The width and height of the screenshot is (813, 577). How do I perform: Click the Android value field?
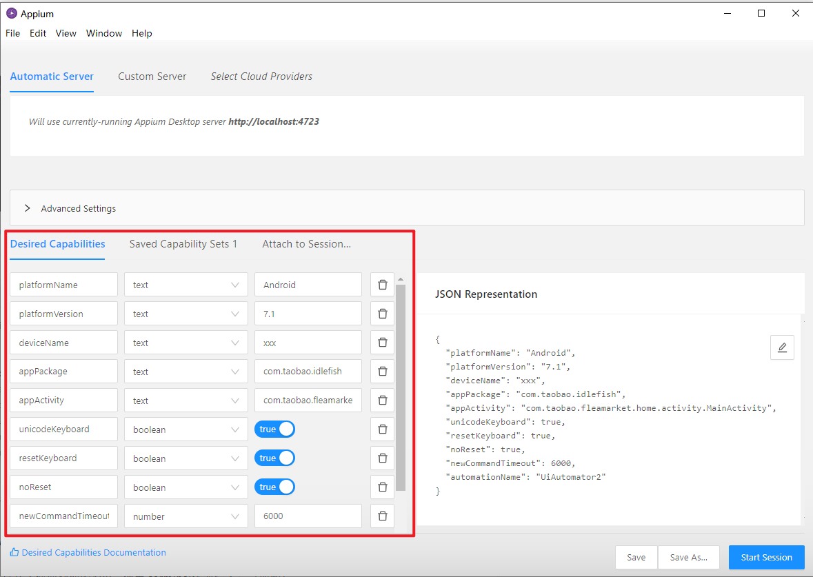[x=308, y=285]
